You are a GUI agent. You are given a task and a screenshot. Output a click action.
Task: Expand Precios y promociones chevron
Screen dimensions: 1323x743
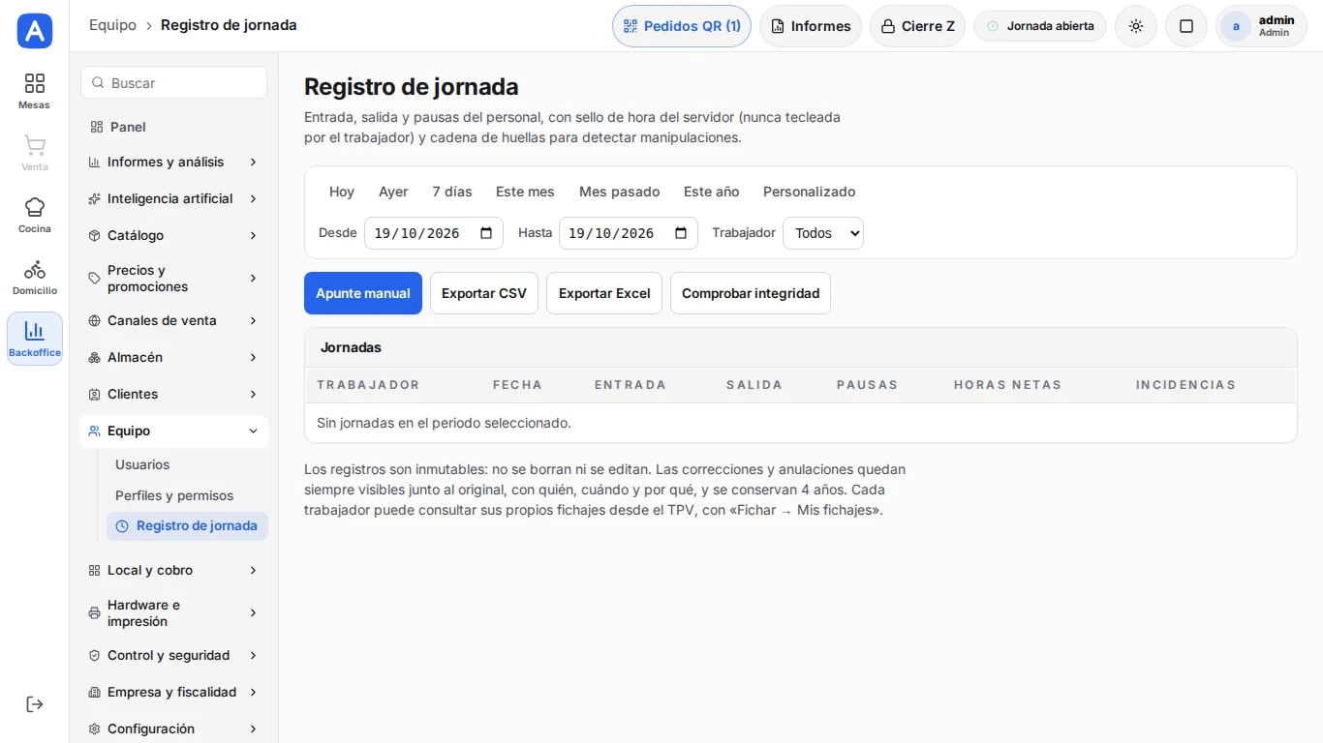coord(253,279)
